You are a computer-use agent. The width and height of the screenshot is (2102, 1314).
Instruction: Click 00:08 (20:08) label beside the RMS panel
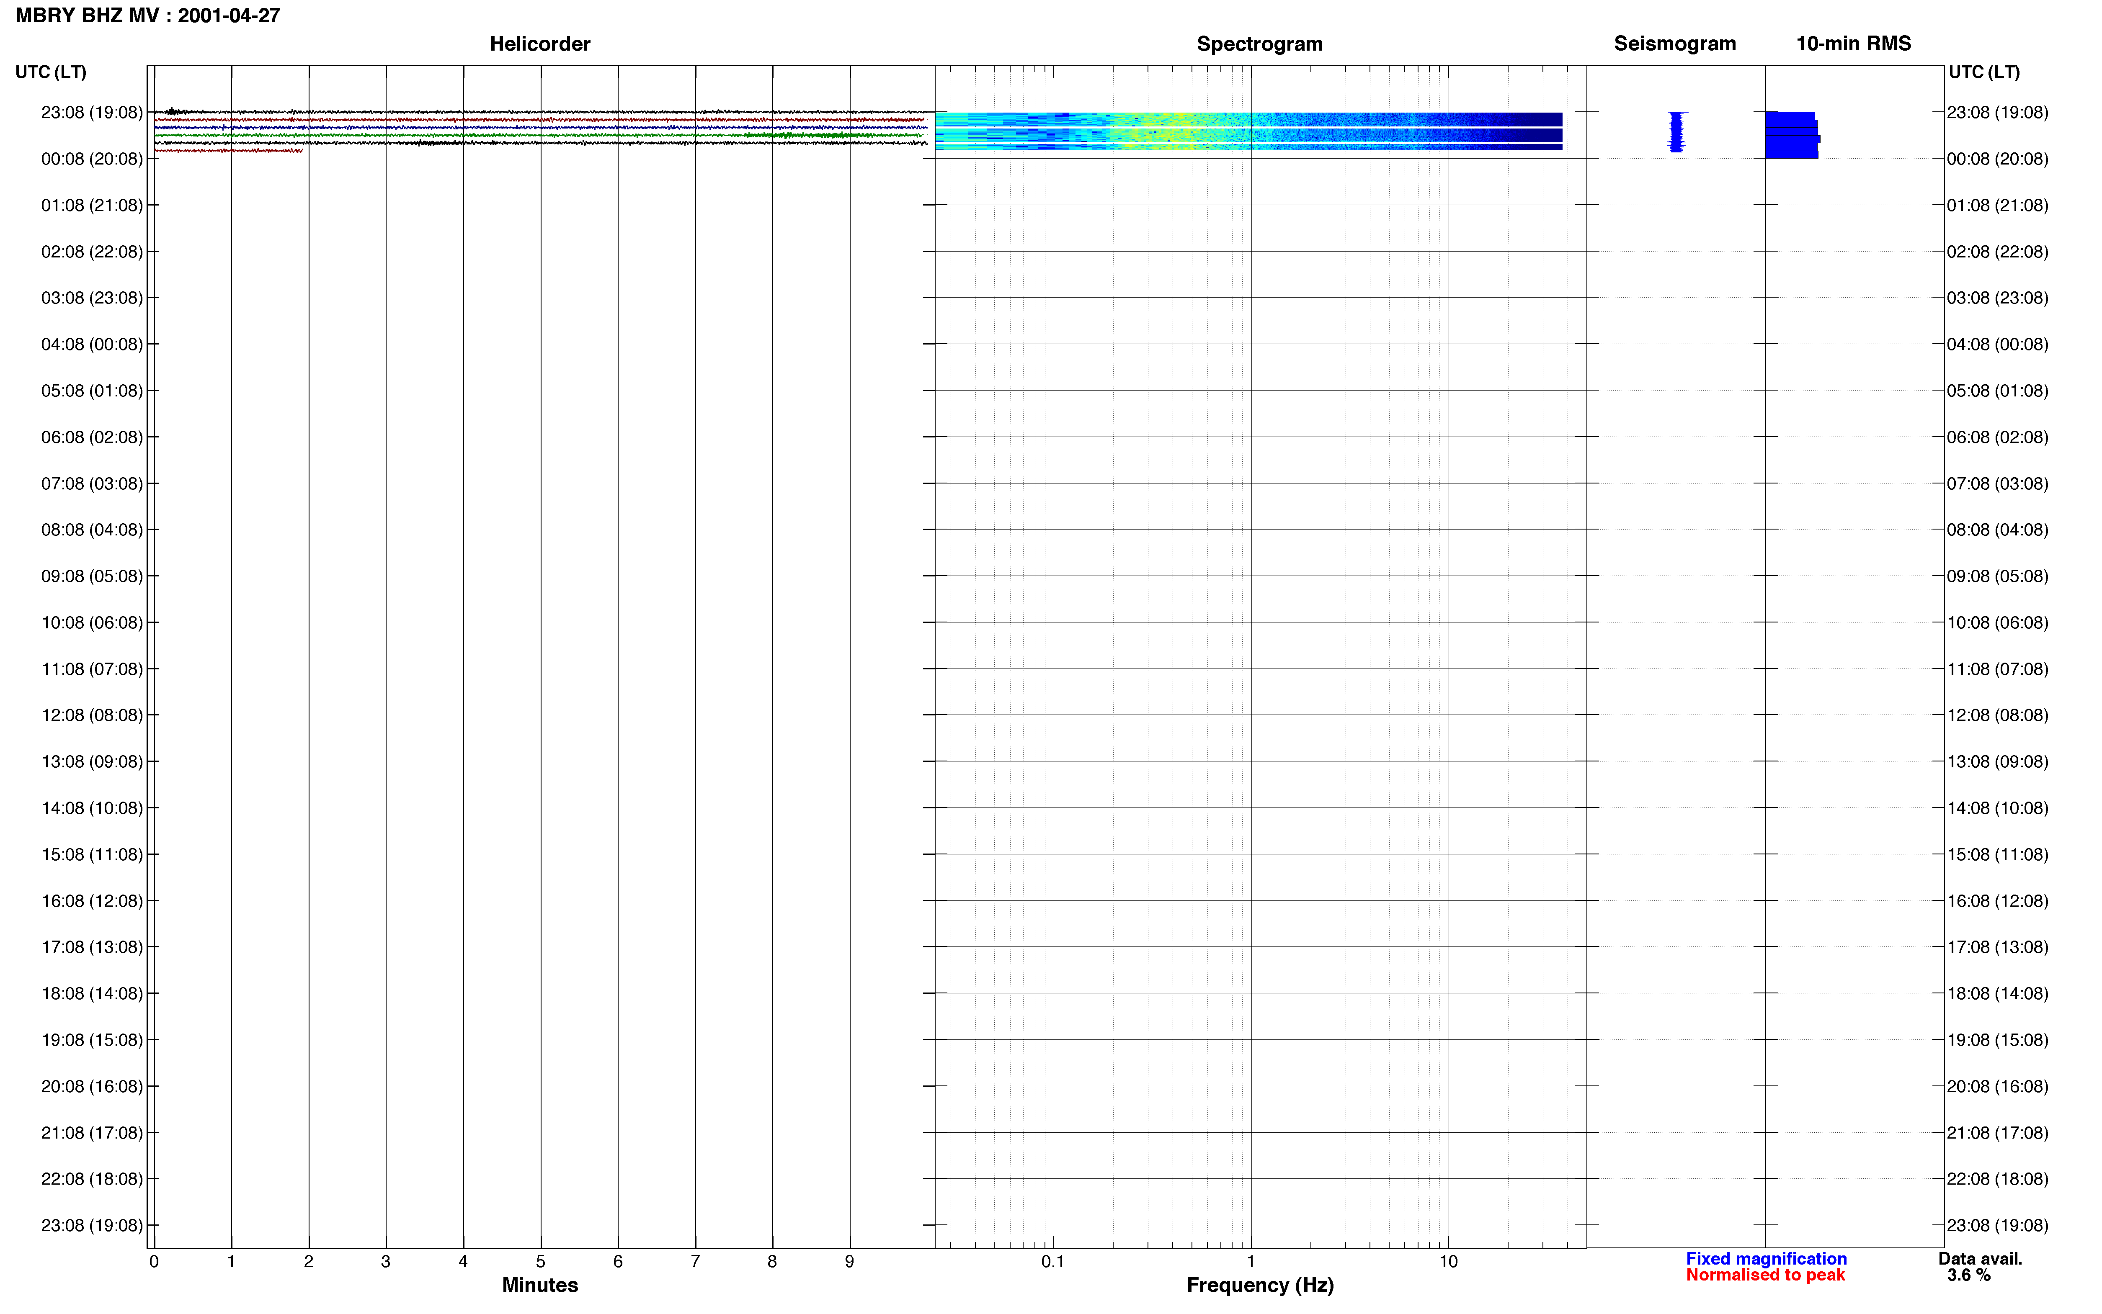pos(1998,159)
